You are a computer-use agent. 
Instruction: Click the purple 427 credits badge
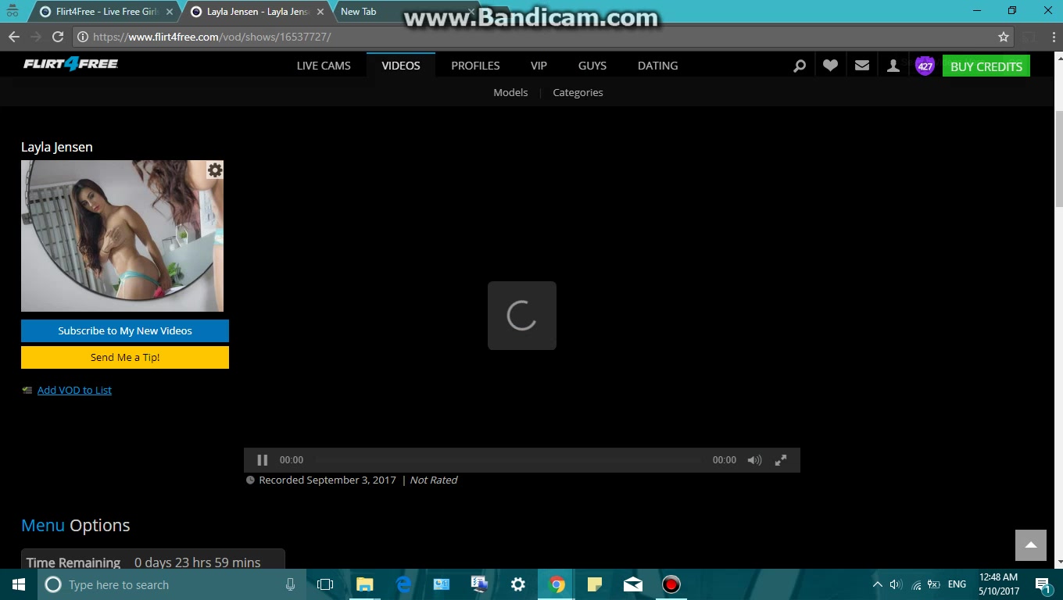925,66
